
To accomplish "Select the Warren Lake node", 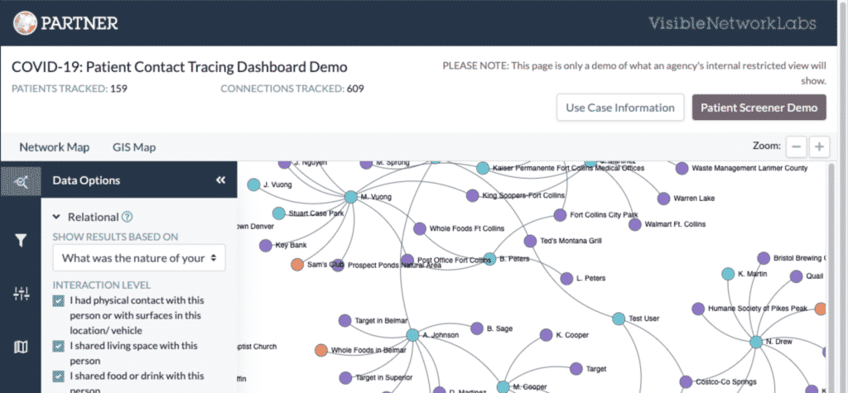I will pyautogui.click(x=663, y=199).
